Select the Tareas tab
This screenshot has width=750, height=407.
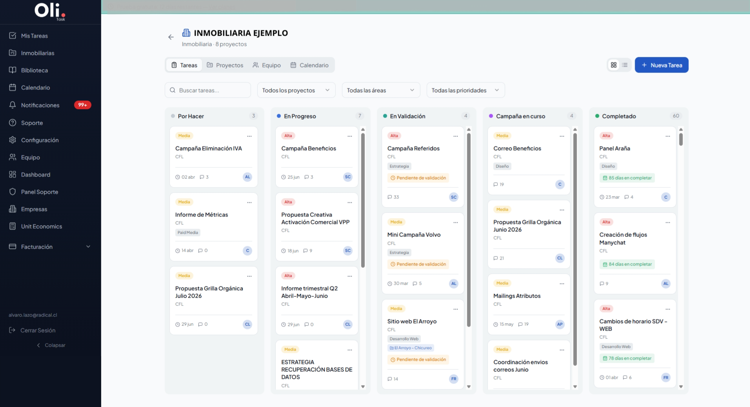184,65
